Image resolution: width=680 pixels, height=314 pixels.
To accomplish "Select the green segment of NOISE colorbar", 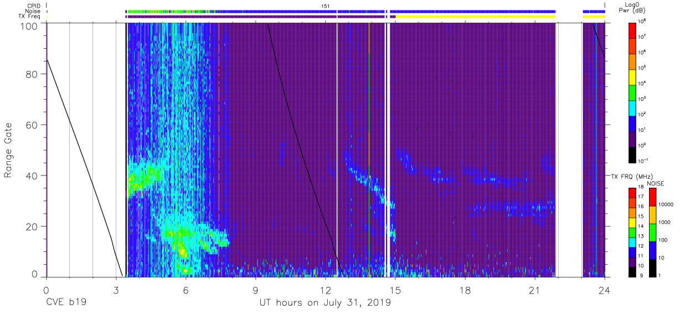I will pyautogui.click(x=652, y=232).
